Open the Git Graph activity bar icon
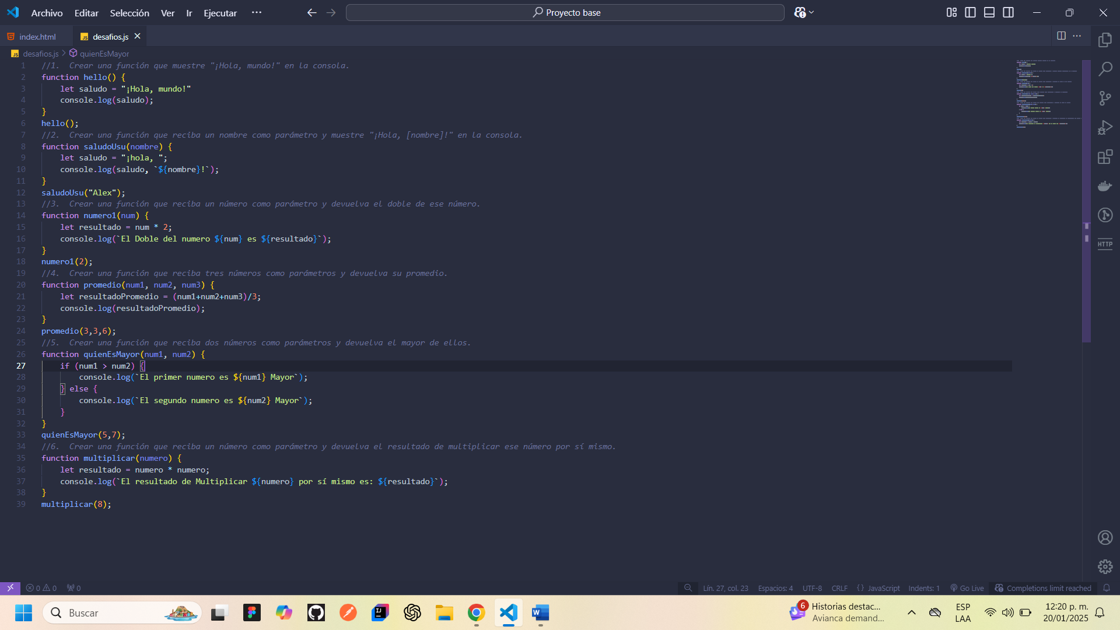1120x630 pixels. (1105, 215)
